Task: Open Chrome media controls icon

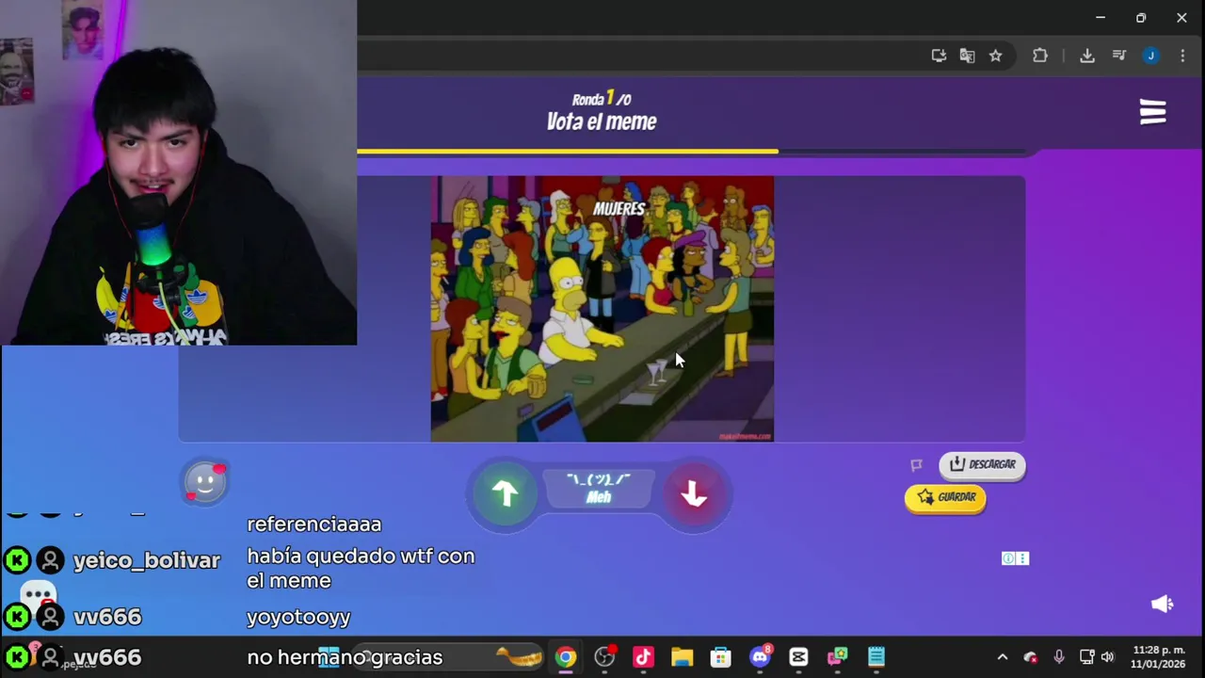Action: click(1119, 56)
